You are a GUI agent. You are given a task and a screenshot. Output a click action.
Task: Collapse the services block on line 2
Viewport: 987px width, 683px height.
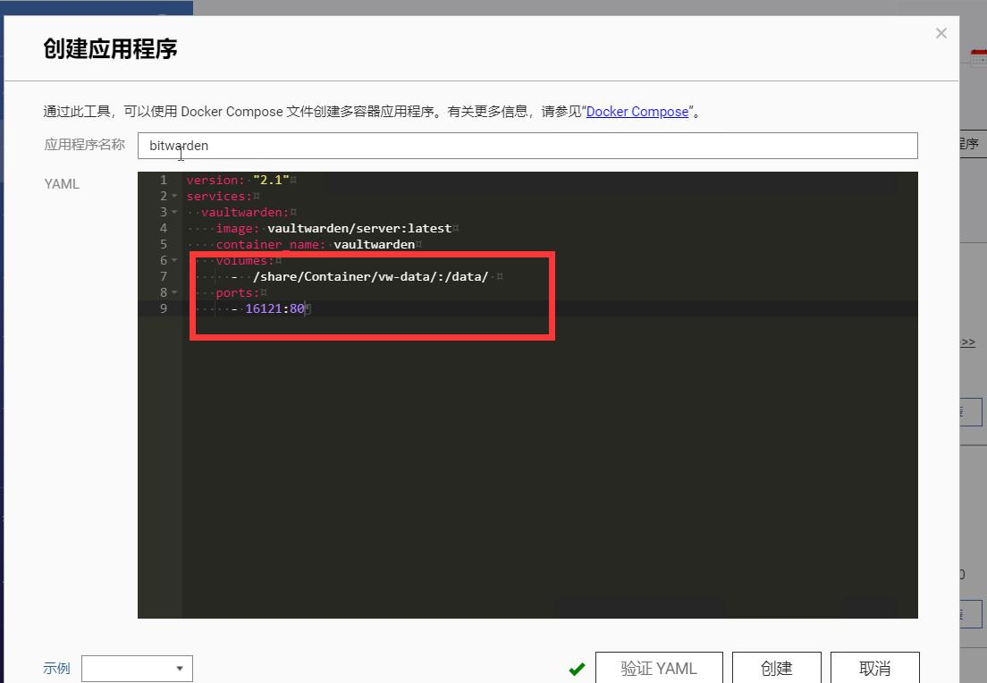coord(173,196)
